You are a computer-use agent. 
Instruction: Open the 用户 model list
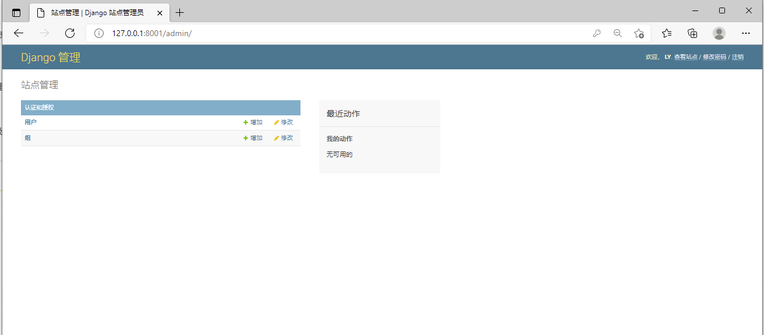pyautogui.click(x=30, y=122)
